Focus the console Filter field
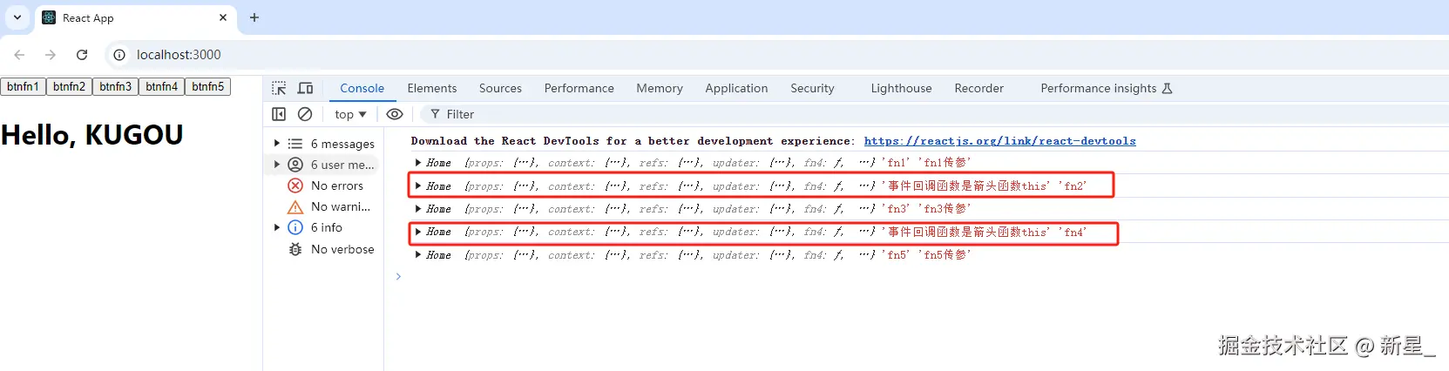Viewport: 1449px width, 371px height. tap(932, 114)
